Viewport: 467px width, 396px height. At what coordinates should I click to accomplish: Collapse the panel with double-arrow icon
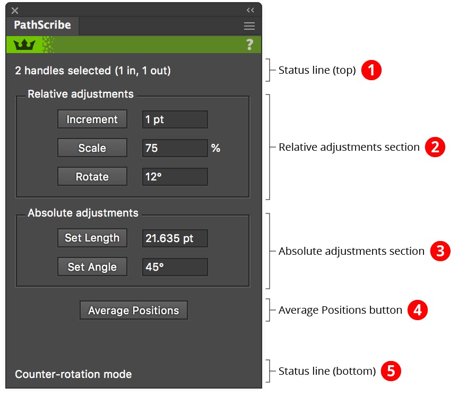click(x=250, y=10)
